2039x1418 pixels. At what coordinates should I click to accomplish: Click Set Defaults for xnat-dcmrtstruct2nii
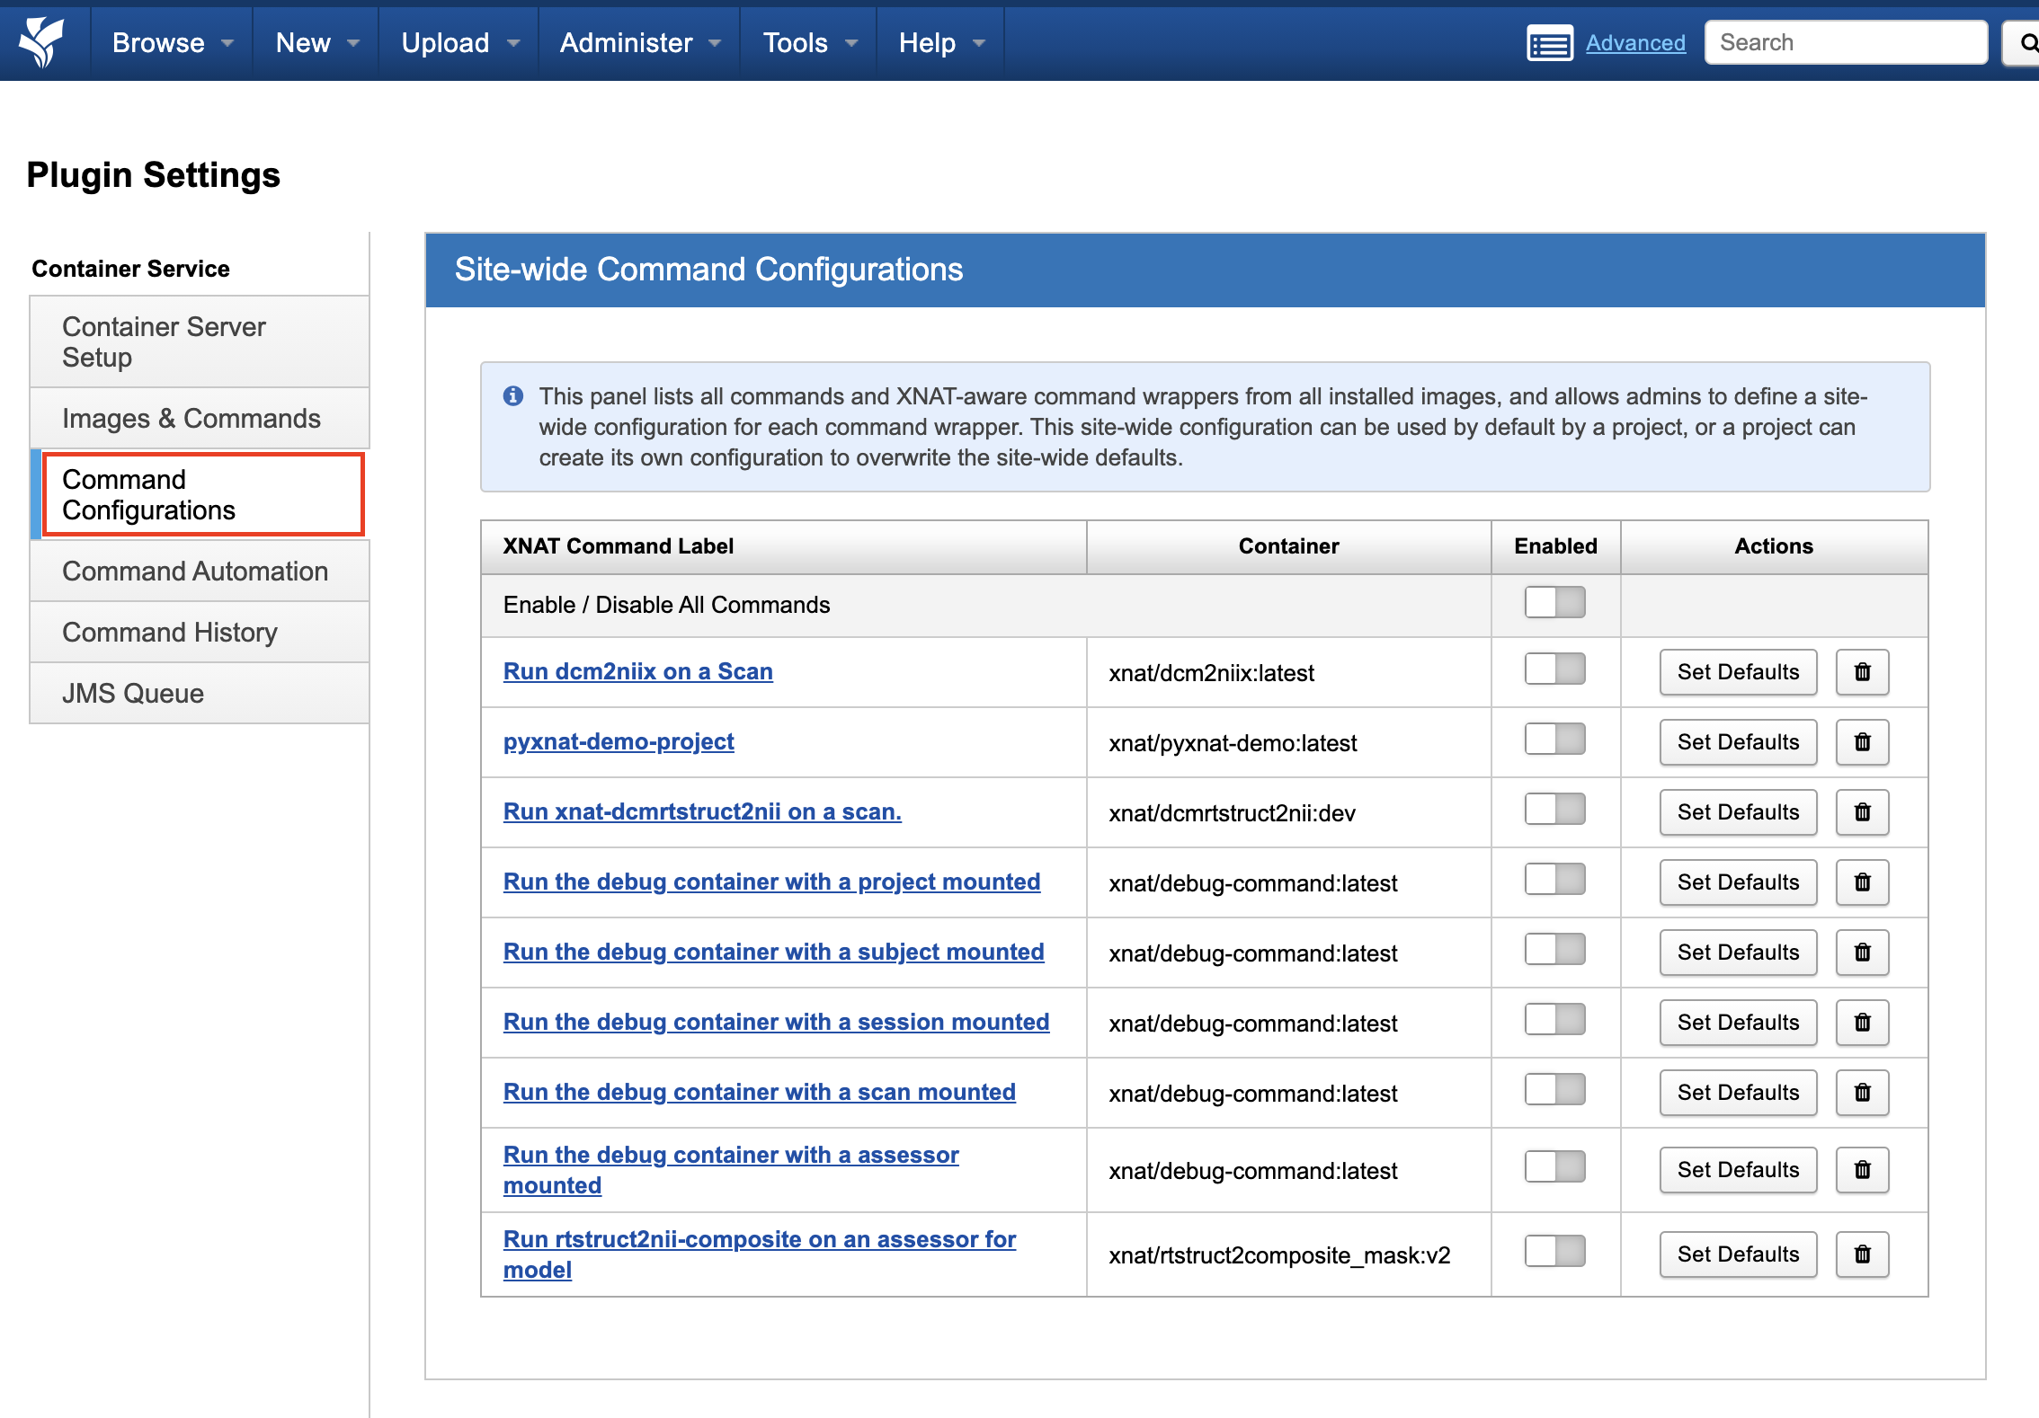1738,812
